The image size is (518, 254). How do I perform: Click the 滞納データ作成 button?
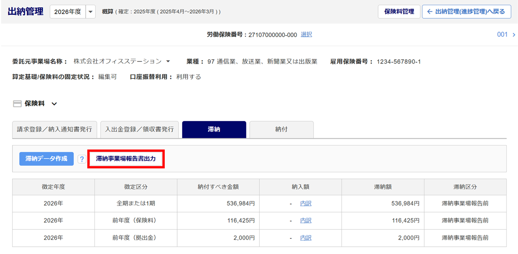tap(47, 159)
